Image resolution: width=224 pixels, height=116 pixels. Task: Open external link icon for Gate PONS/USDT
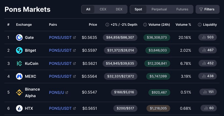click(74, 37)
